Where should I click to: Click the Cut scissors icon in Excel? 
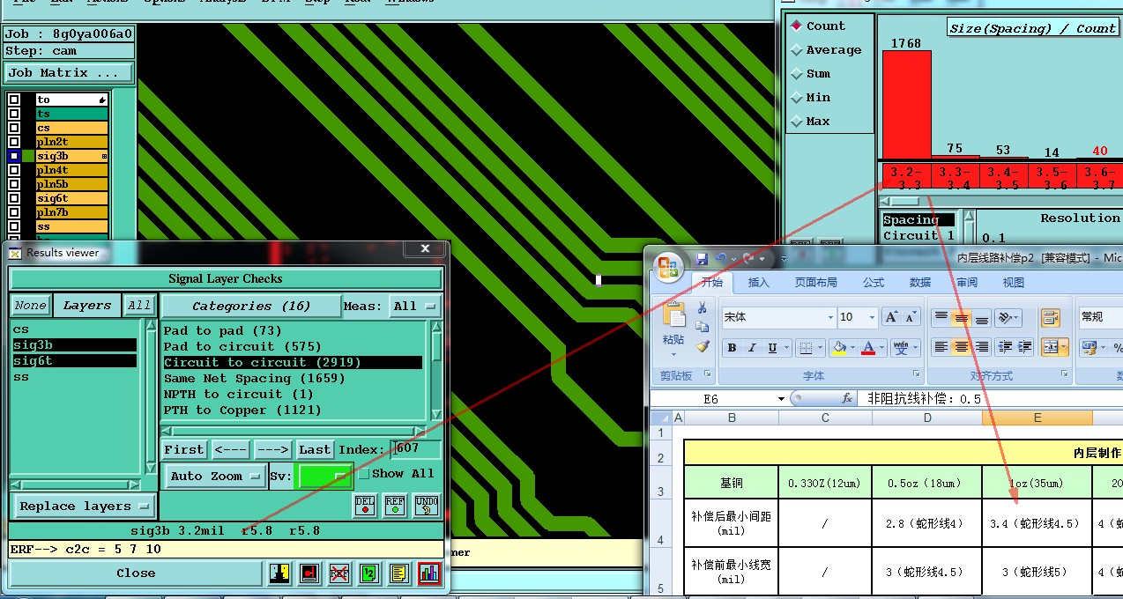703,307
